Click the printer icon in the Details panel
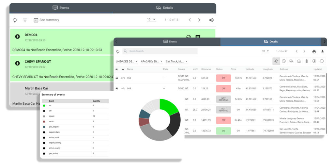This screenshot has height=167, width=334. (x=314, y=52)
